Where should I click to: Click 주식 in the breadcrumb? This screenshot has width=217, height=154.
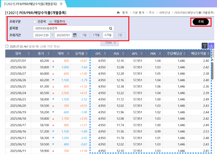coord(151,13)
